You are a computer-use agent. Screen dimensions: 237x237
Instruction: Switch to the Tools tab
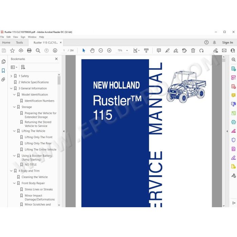click(x=19, y=43)
